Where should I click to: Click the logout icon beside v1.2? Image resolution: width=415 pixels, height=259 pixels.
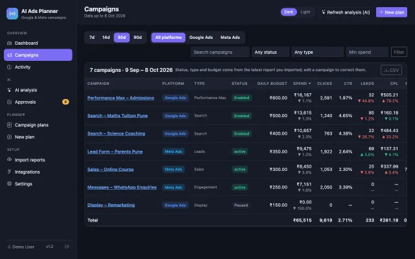click(67, 247)
